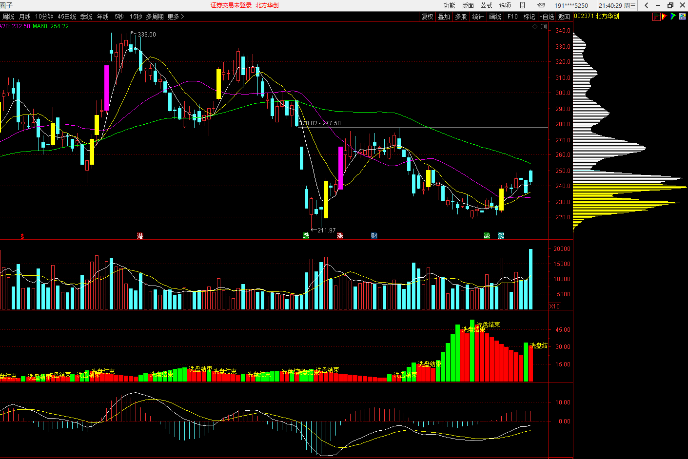Click the back arrow beside the clock
688x459 pixels.
[x=647, y=5]
